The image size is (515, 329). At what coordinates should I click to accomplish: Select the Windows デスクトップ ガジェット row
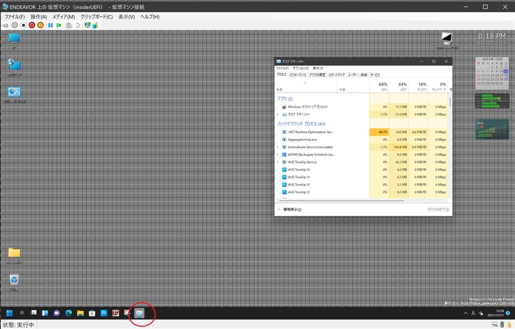click(x=361, y=107)
